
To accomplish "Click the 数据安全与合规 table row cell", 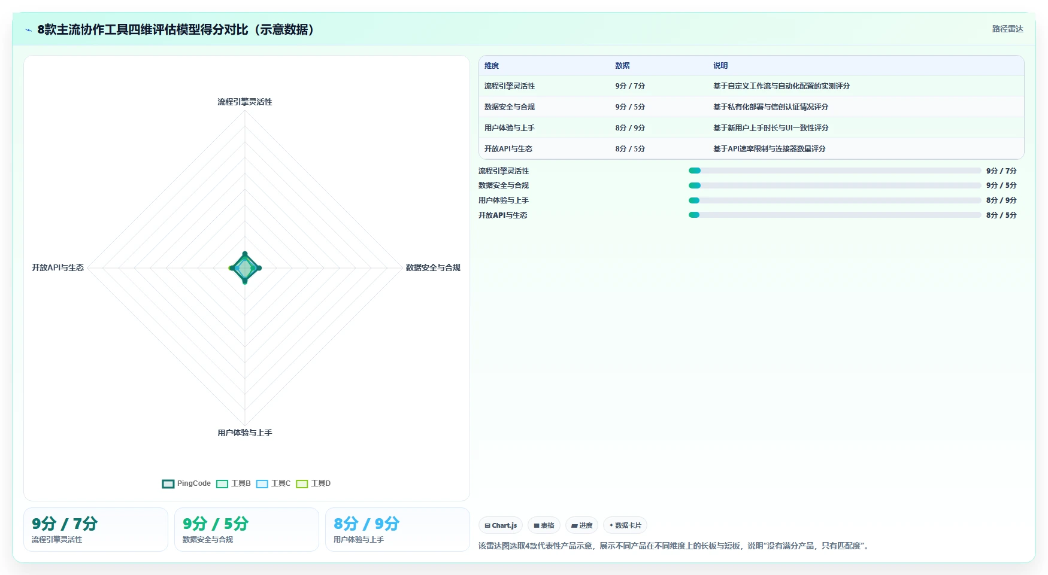I will click(510, 107).
